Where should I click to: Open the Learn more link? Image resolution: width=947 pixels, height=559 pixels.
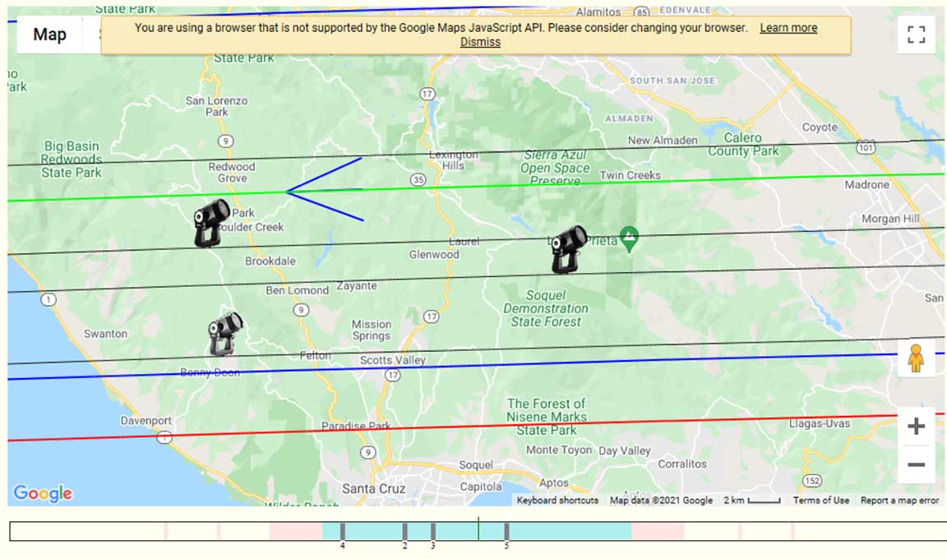pos(788,28)
